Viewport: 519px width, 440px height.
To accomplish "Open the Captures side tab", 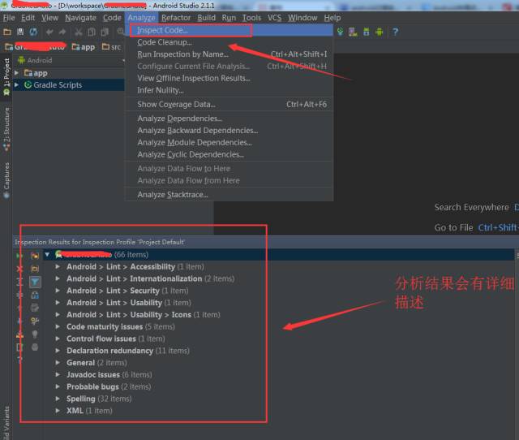I will (x=6, y=180).
